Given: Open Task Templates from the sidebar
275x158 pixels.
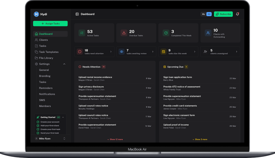Looking at the screenshot, I should tap(37, 52).
